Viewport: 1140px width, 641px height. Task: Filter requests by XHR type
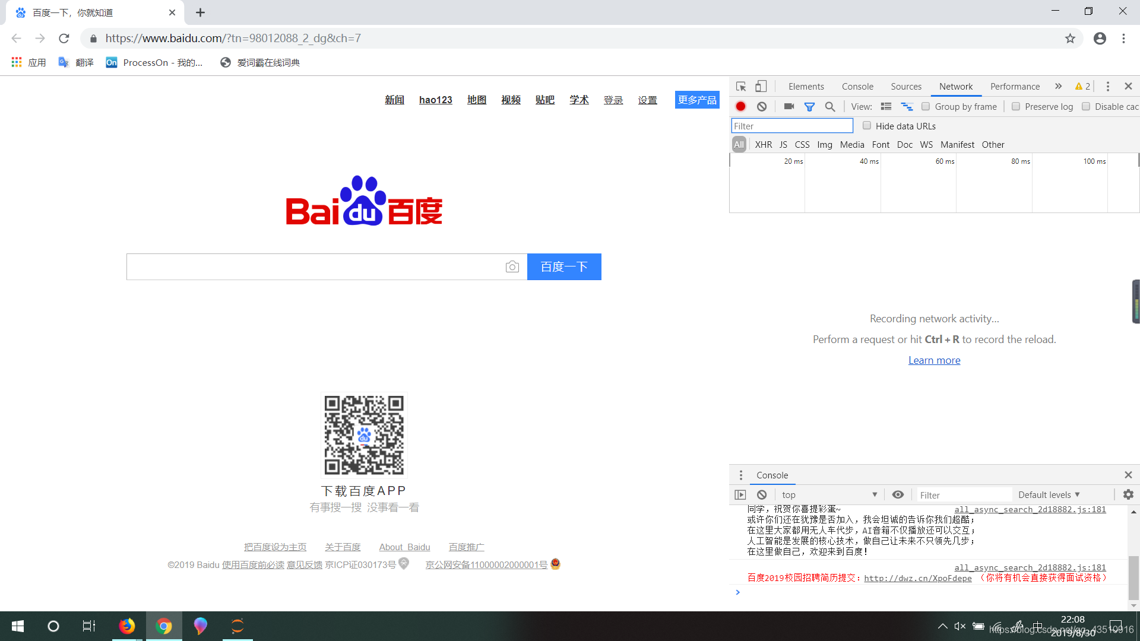click(x=764, y=145)
